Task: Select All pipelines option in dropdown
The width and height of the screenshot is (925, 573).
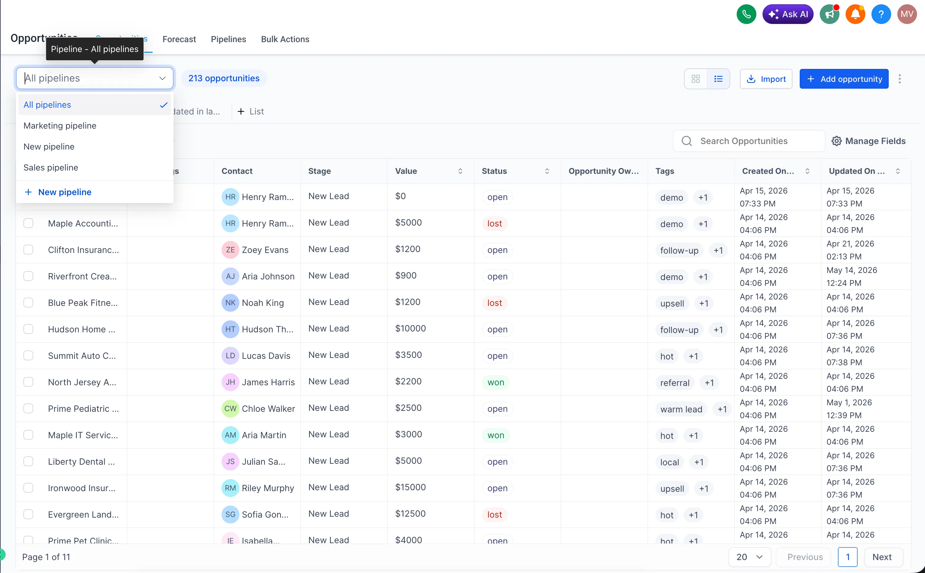Action: (95, 105)
